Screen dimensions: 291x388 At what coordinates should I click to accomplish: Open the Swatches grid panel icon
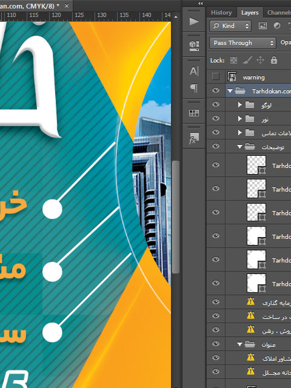(194, 113)
